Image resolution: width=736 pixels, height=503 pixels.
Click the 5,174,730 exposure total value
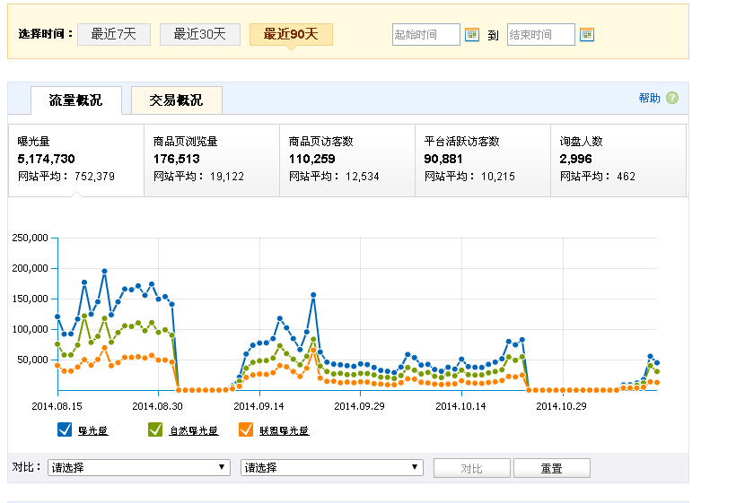(46, 159)
